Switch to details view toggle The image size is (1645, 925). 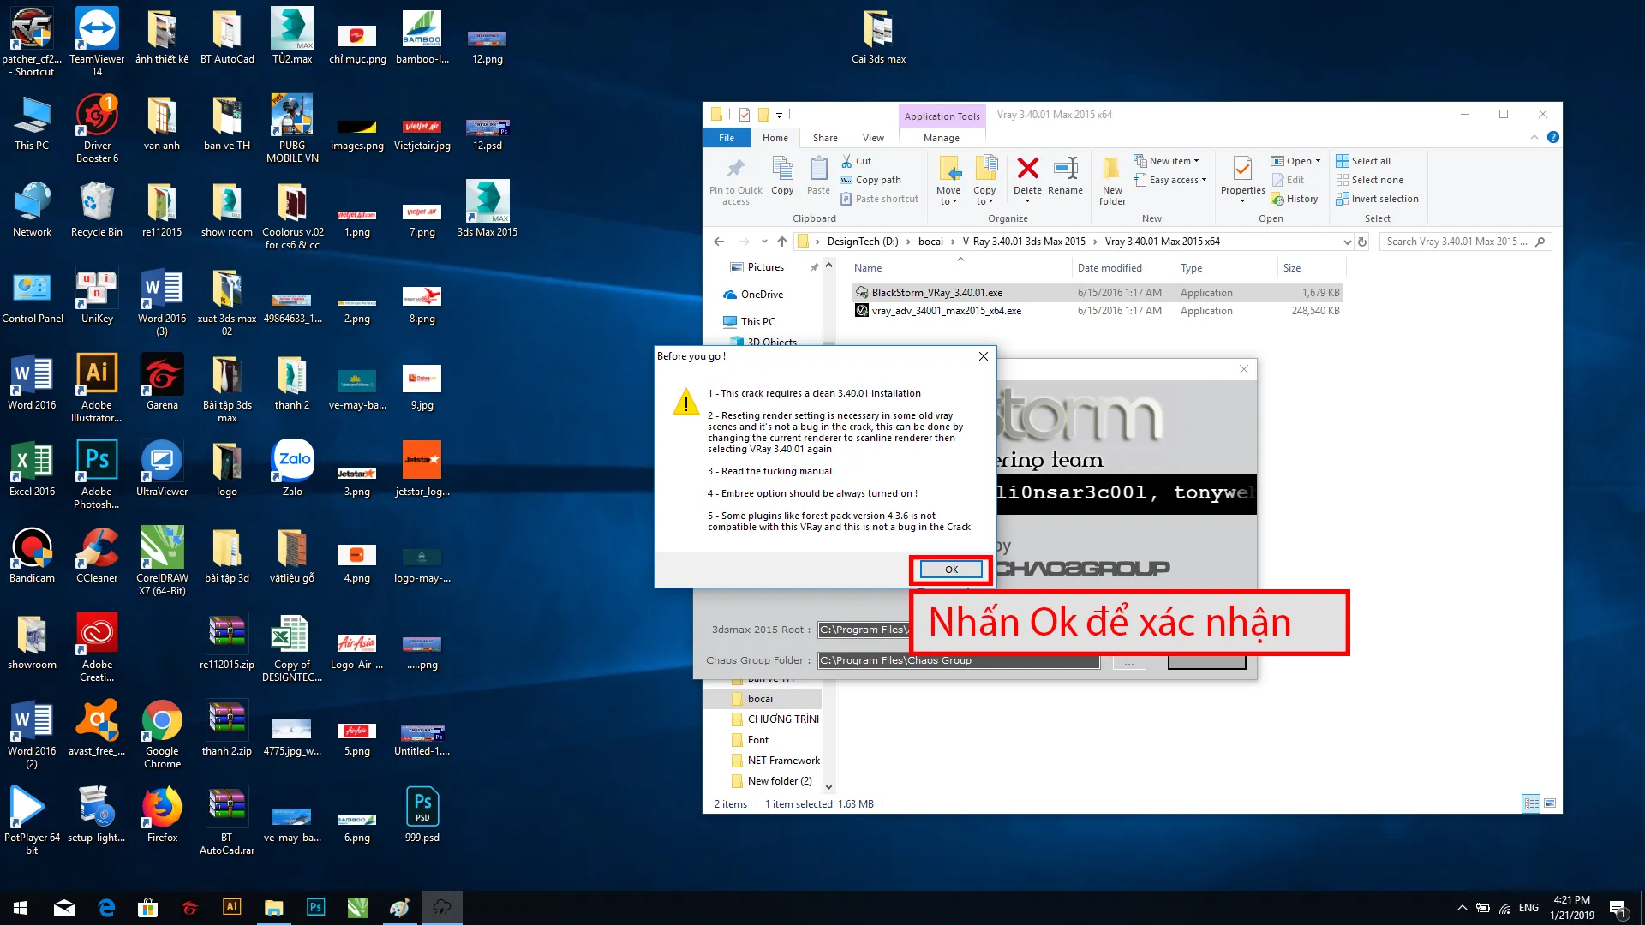click(1531, 803)
